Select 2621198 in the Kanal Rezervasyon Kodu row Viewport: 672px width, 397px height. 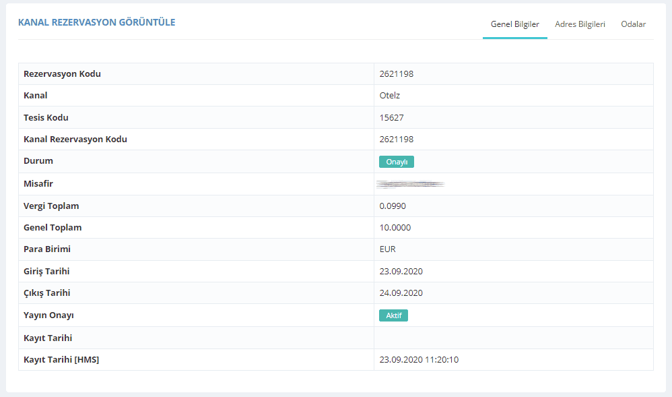(397, 139)
